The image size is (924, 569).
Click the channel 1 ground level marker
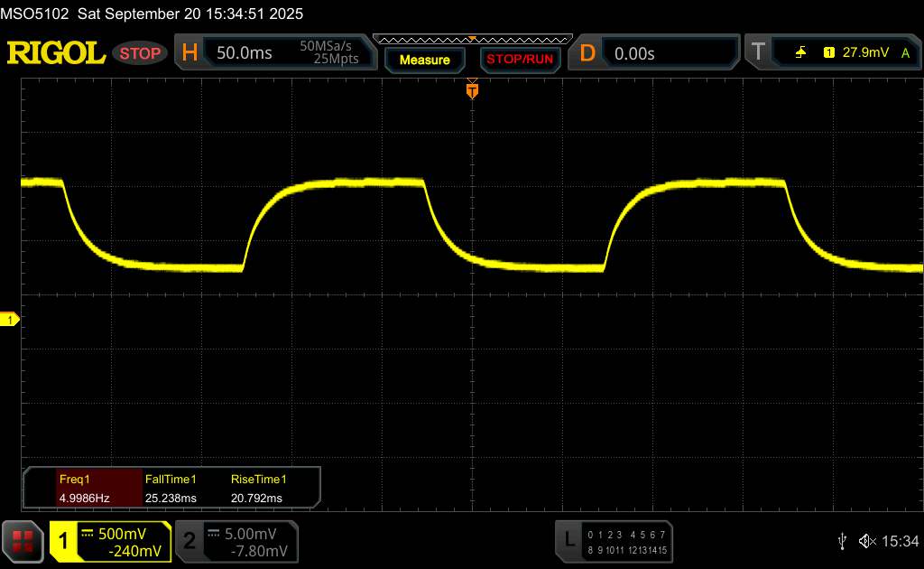pyautogui.click(x=10, y=320)
